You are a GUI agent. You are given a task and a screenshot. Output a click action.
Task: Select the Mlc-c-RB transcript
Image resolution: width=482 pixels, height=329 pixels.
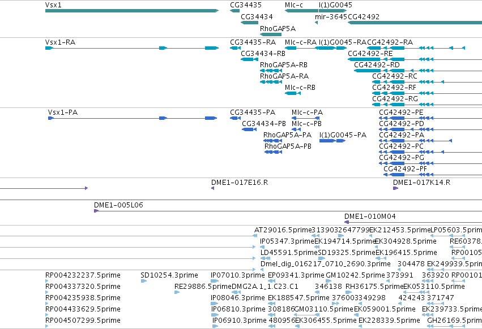coord(293,93)
